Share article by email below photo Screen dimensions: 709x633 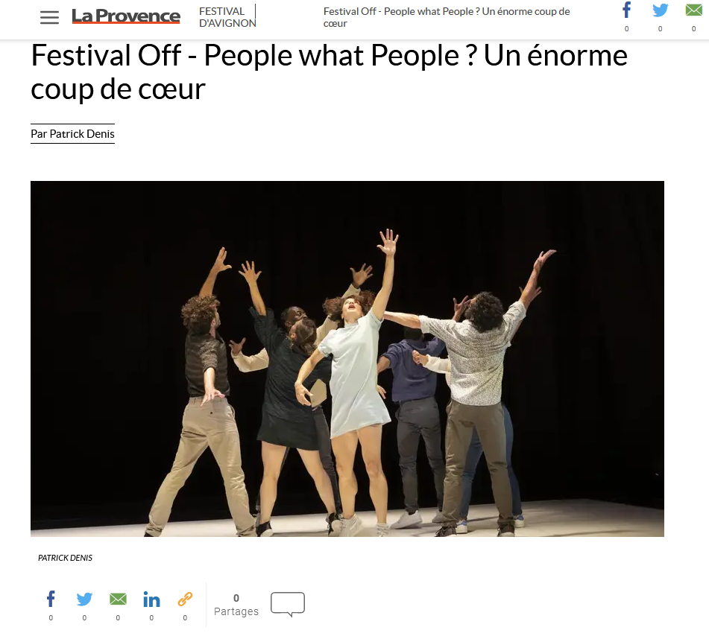click(118, 599)
